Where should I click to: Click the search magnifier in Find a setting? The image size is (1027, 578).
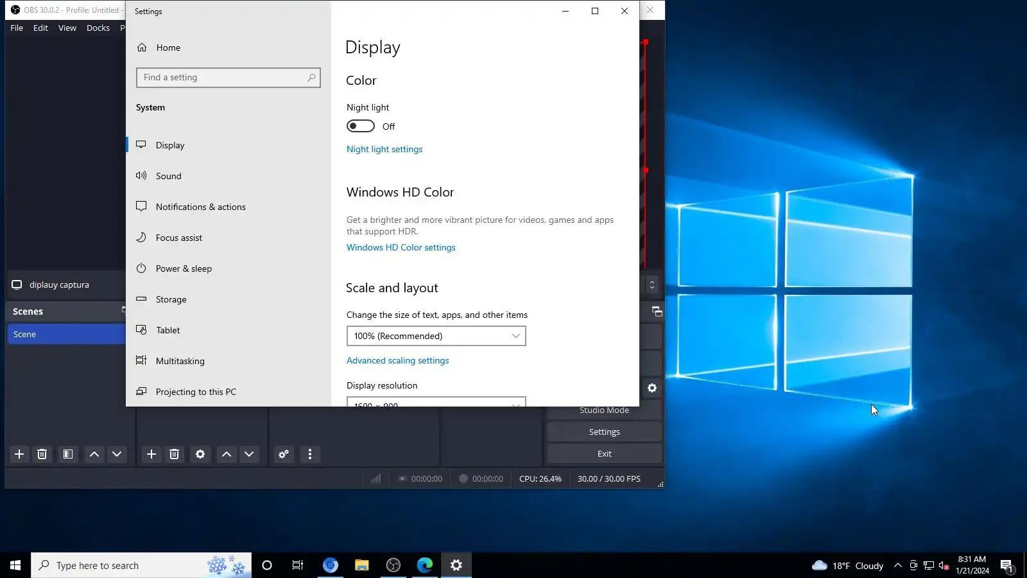point(311,78)
